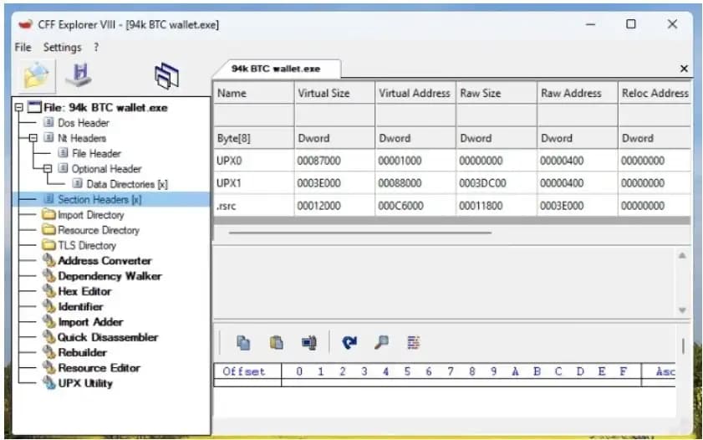Viewport: 703px width, 440px height.
Task: Click the paste clipboard icon in hex toolbar
Action: pos(276,343)
